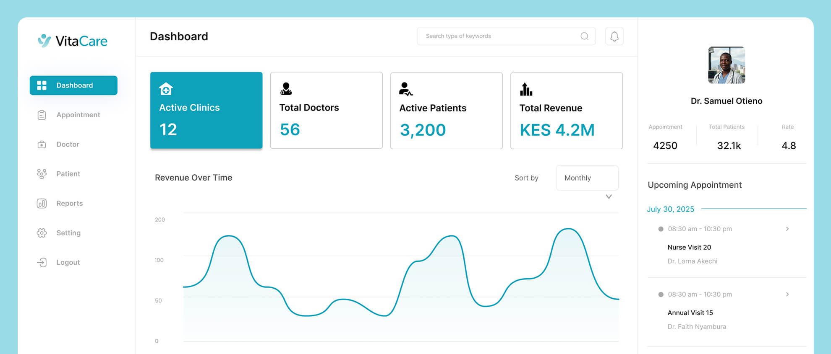Click the Reports chart icon in sidebar
The image size is (831, 354).
(x=42, y=204)
